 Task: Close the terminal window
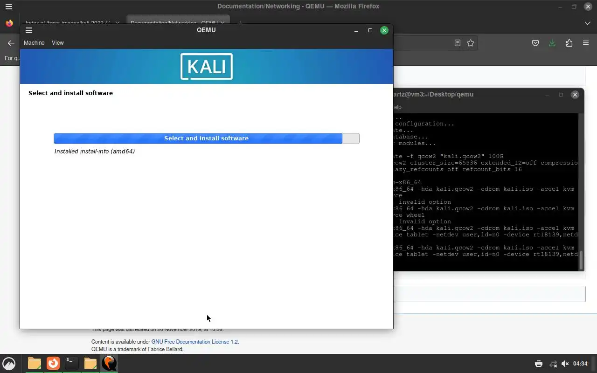pos(575,95)
